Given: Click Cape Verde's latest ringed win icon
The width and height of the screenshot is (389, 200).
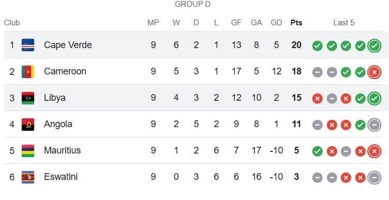Looking at the screenshot, I should tap(375, 46).
